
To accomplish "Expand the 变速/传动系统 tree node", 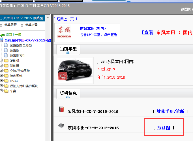I will pyautogui.click(x=1, y=70).
